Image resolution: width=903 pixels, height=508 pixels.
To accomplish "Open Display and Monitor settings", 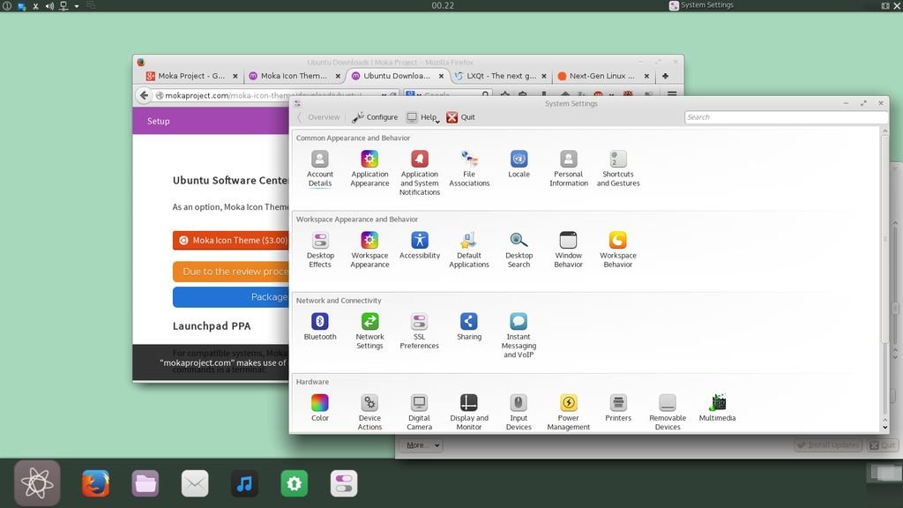I will 469,411.
